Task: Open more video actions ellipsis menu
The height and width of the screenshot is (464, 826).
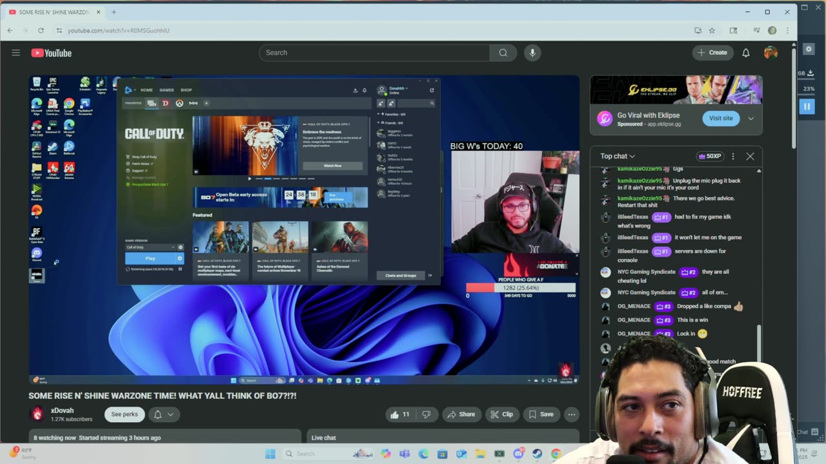Action: click(x=572, y=414)
